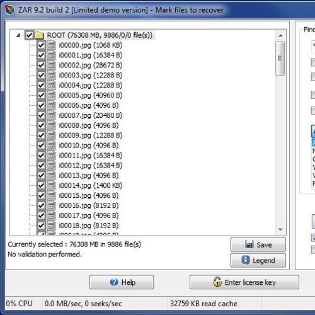The height and width of the screenshot is (315, 315).
Task: Click the file icon of i00009.jpg
Action: (51, 135)
